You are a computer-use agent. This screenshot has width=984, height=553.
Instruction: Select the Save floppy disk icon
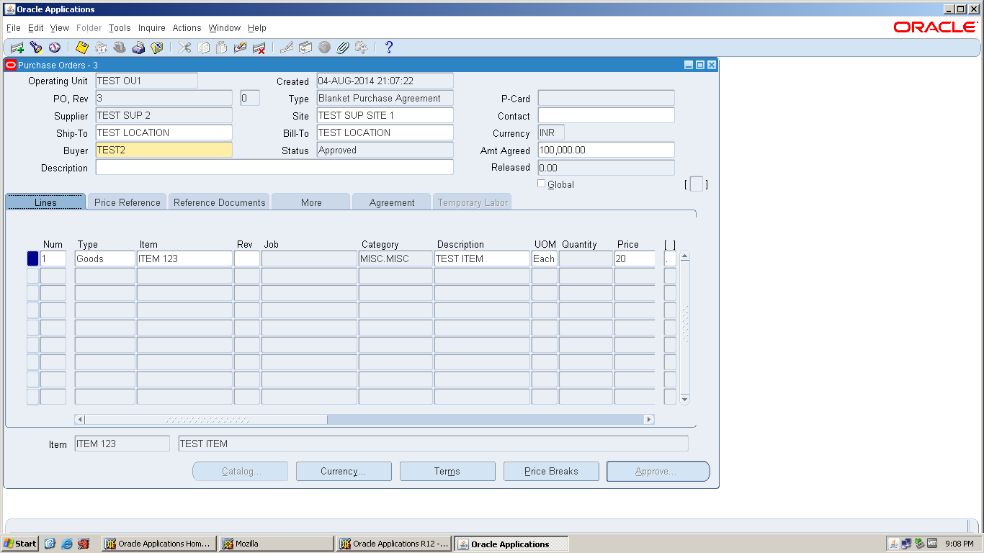(x=81, y=47)
